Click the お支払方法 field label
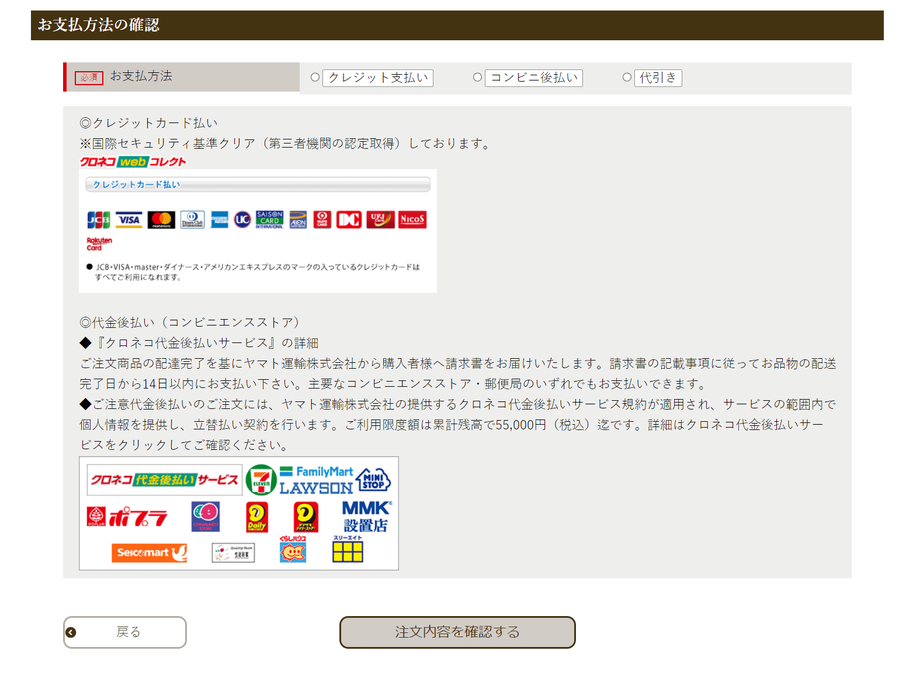906x675 pixels. pyautogui.click(x=141, y=76)
